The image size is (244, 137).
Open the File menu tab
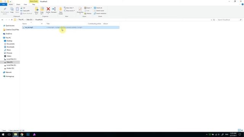pos(3,4)
